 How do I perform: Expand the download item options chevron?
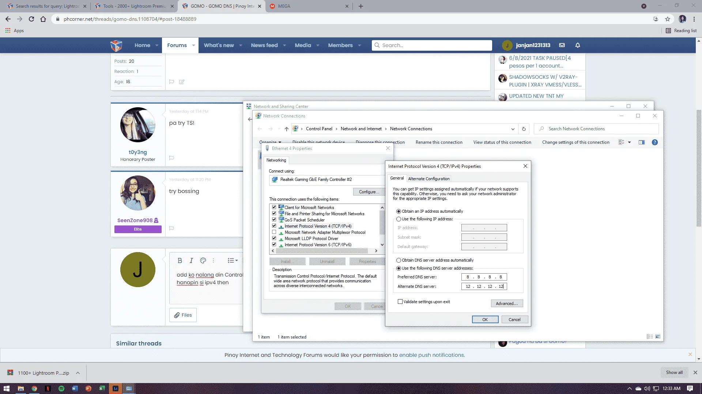pos(78,373)
